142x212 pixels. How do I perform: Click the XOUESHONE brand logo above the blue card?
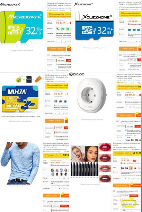[x=83, y=4]
